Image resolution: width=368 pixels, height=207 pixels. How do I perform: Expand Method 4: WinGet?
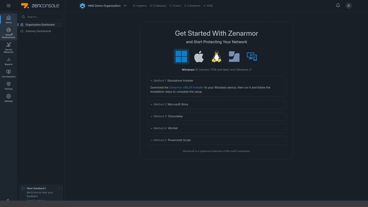pos(217,128)
